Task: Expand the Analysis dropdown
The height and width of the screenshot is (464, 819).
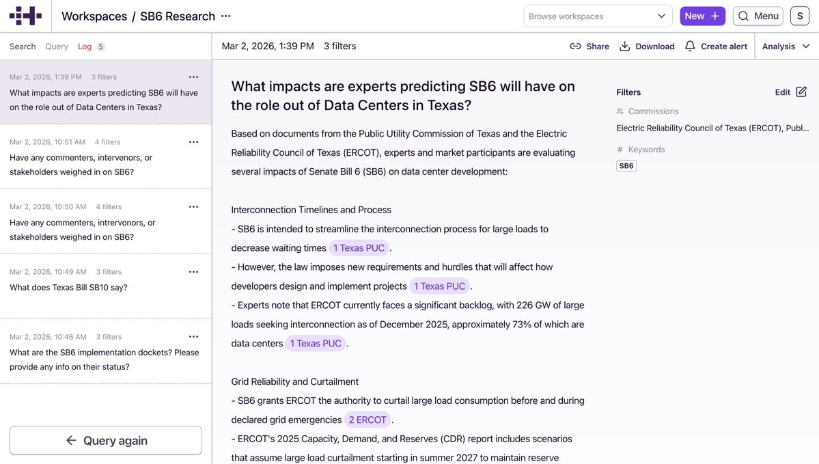Action: tap(786, 46)
